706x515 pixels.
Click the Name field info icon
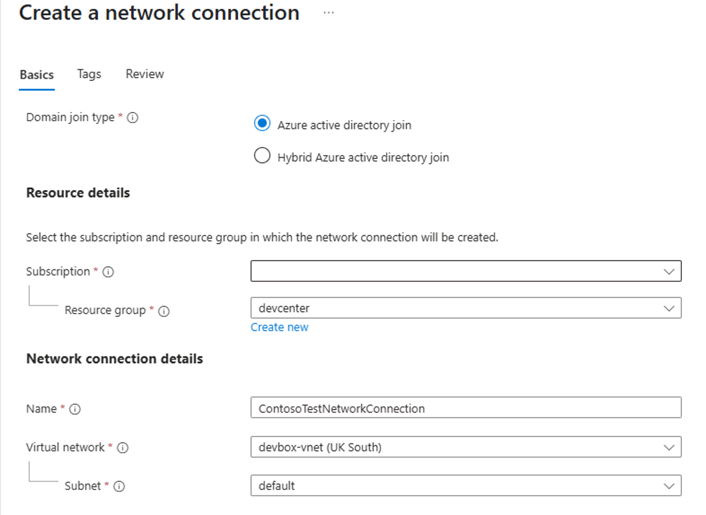pos(75,409)
